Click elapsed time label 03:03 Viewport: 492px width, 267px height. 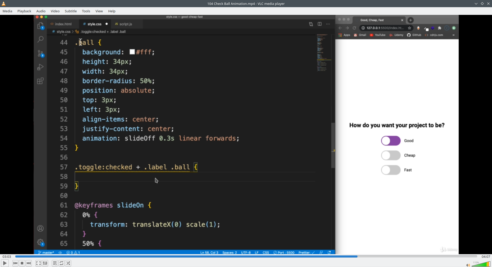tap(7, 256)
